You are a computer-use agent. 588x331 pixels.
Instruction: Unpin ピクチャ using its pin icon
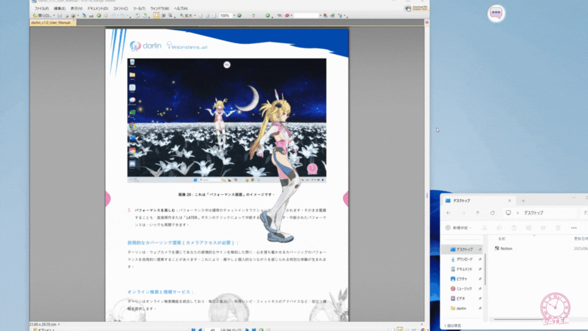479,279
